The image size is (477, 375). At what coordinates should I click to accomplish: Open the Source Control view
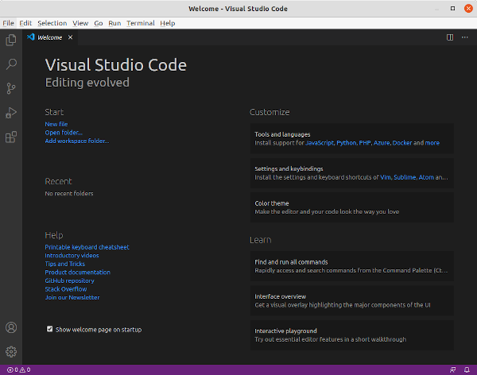tap(10, 87)
